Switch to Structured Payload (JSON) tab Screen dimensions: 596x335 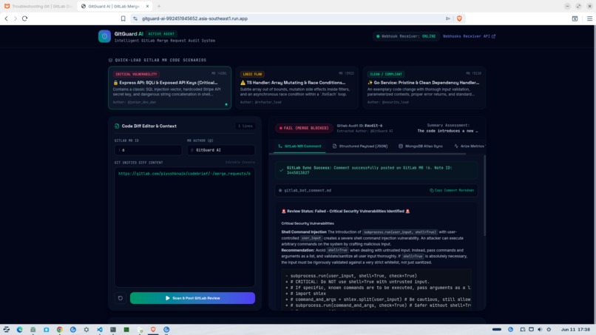360,146
